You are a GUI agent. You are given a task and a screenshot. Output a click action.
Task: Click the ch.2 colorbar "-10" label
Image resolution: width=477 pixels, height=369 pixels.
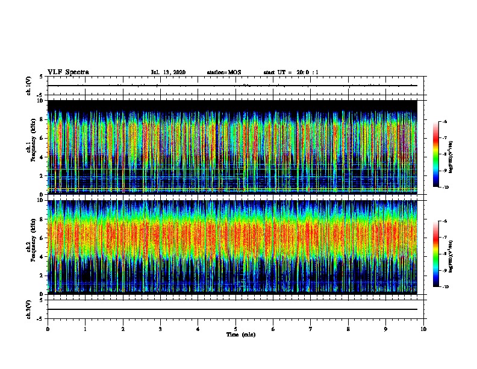coord(445,286)
